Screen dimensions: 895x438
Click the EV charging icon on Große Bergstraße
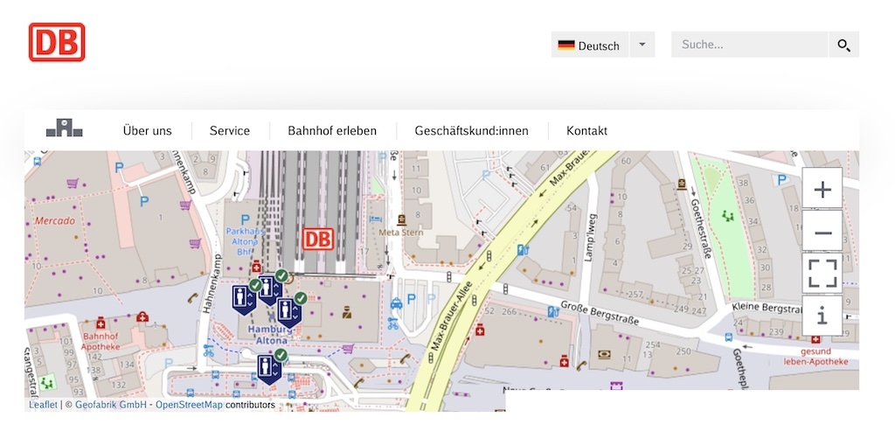pos(552,312)
